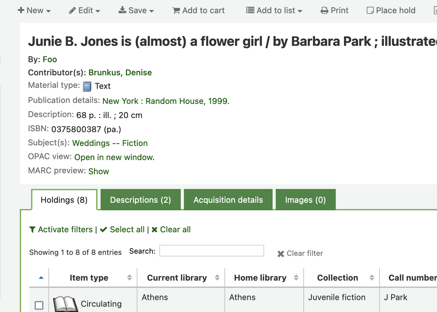Screen dimensions: 437x312
Task: Open the Acquisition details tab
Action: point(228,200)
